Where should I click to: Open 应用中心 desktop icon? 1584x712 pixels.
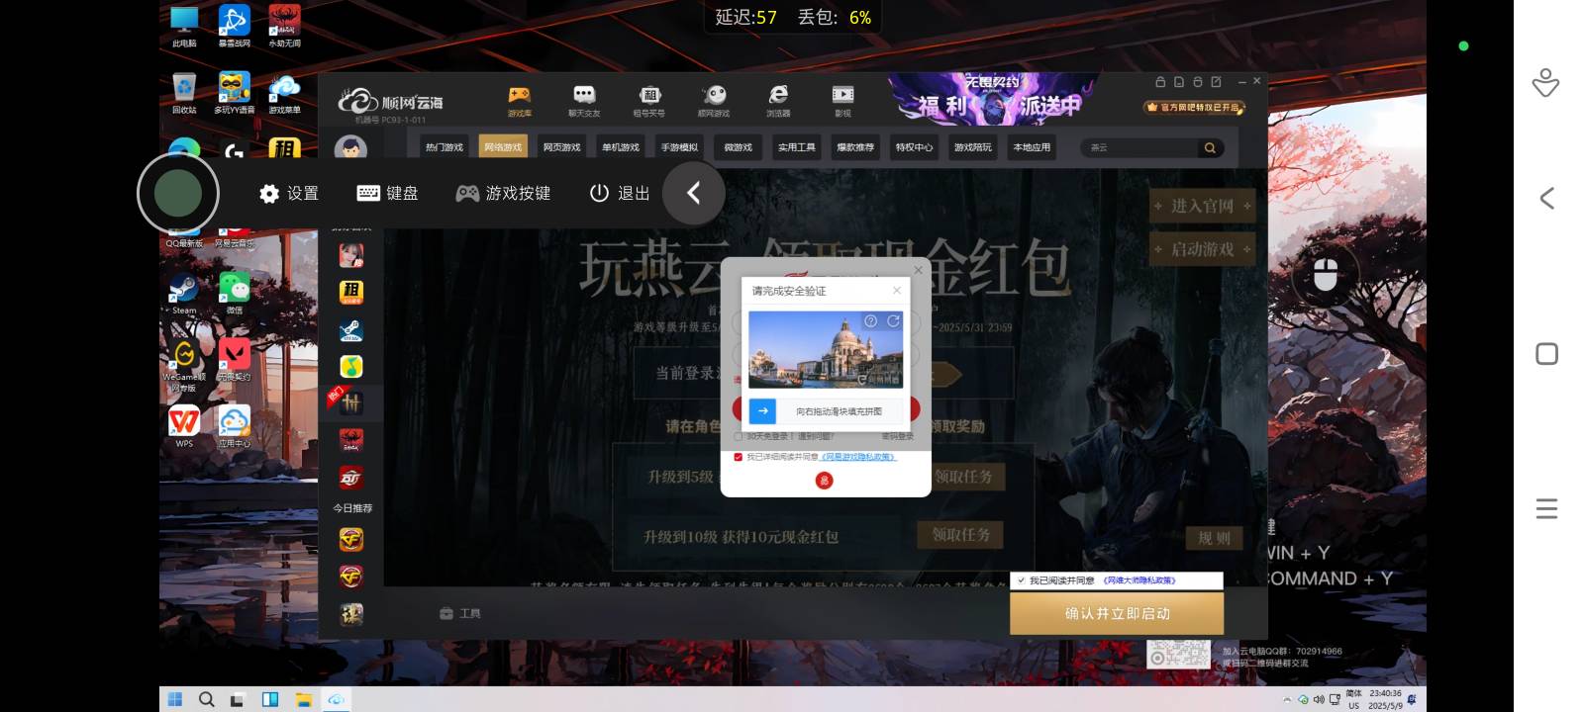pyautogui.click(x=234, y=427)
